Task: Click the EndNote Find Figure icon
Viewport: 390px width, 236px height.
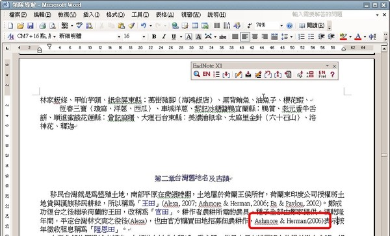Action: 300,74
